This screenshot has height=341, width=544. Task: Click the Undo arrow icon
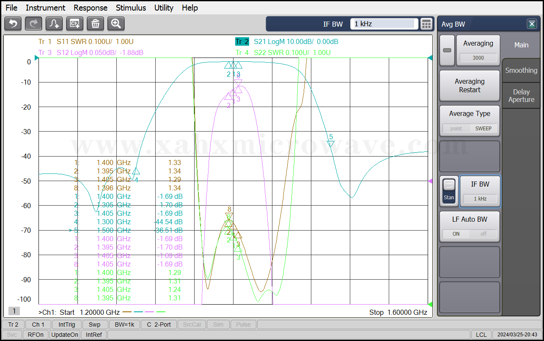[13, 24]
